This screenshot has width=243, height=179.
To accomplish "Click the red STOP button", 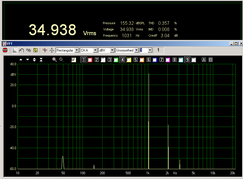I will pos(5,50).
